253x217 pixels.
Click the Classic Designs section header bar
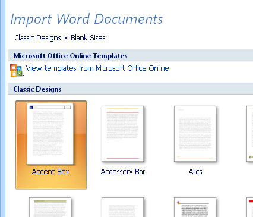click(130, 89)
